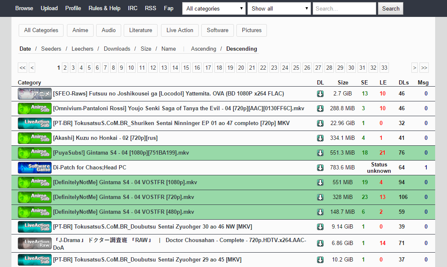Open DefinitelyNotMe Gintama S4 VOSTFR 720p link
This screenshot has width=447, height=267.
pos(123,197)
